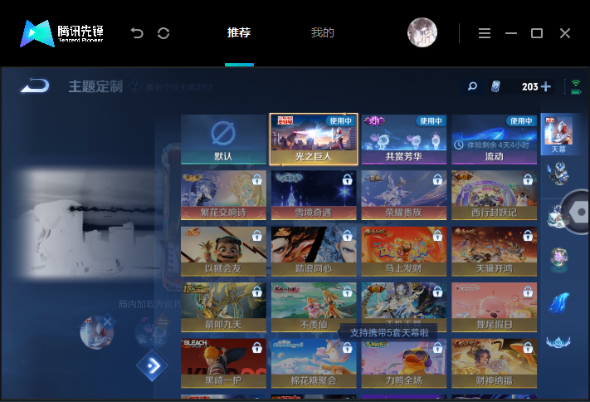This screenshot has height=402, width=590.
Task: Open the user avatar profile
Action: 422,32
